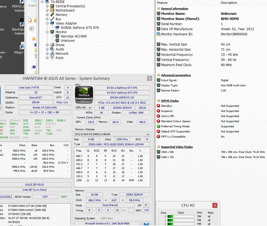
Task: Select NVIDIA GeForce GTX 970 tree item
Action: click(x=80, y=28)
